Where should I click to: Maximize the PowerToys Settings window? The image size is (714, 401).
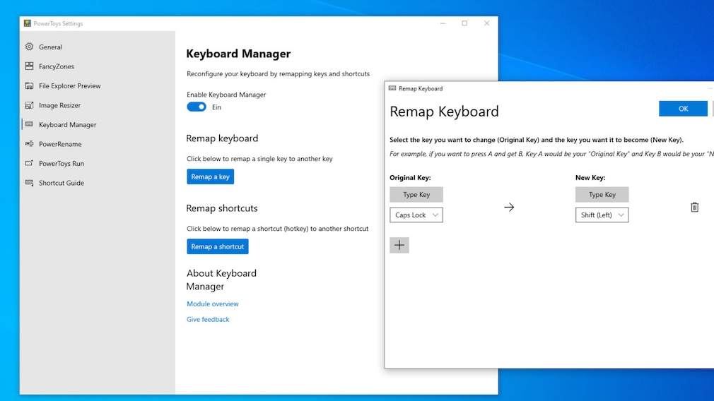[x=464, y=23]
